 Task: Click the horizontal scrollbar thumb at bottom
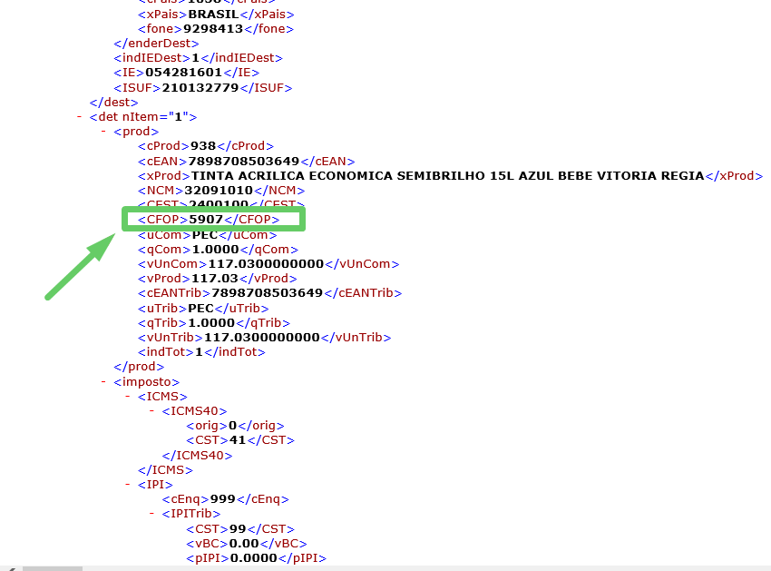53,568
